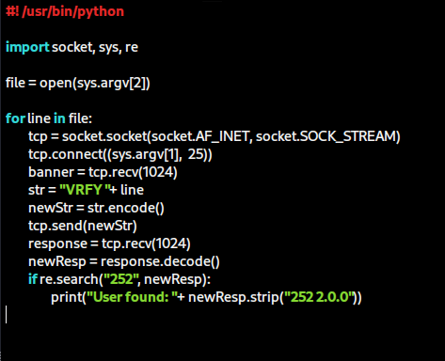Click on 'socket, sys, re' module list
Viewport: 445px width, 361px height.
pyautogui.click(x=95, y=47)
